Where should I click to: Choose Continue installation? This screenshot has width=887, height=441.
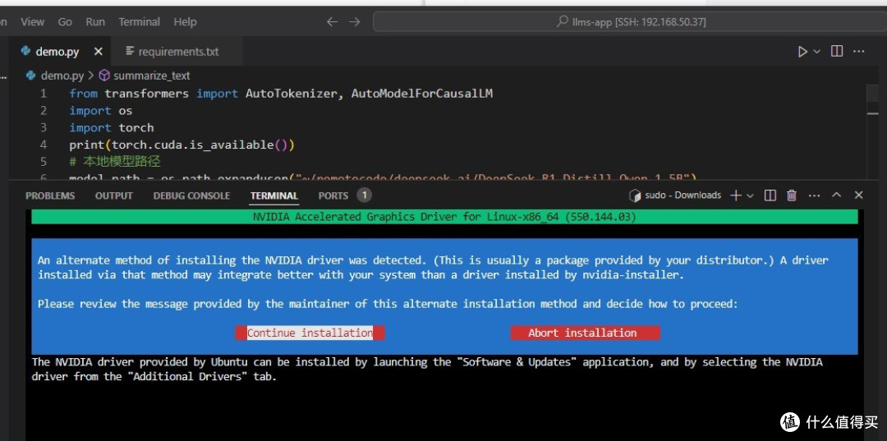310,333
